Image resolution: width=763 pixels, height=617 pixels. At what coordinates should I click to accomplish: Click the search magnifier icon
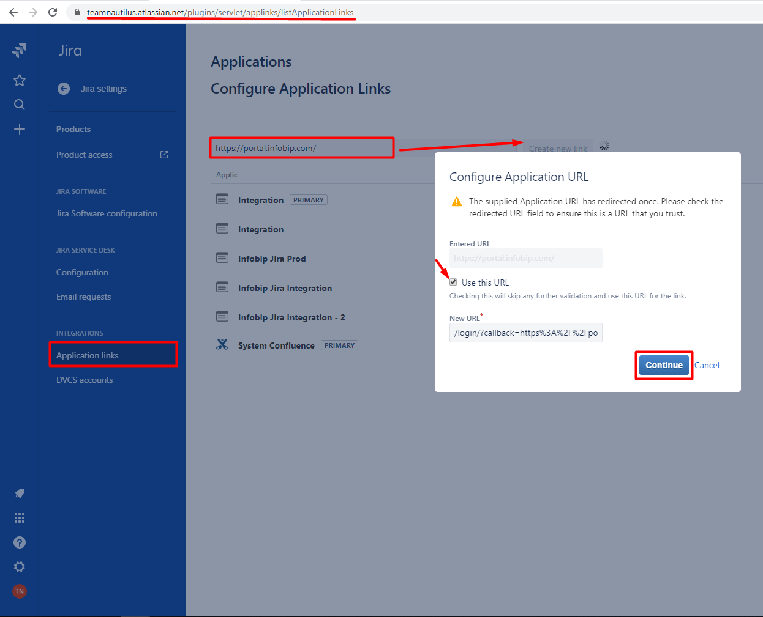tap(20, 105)
